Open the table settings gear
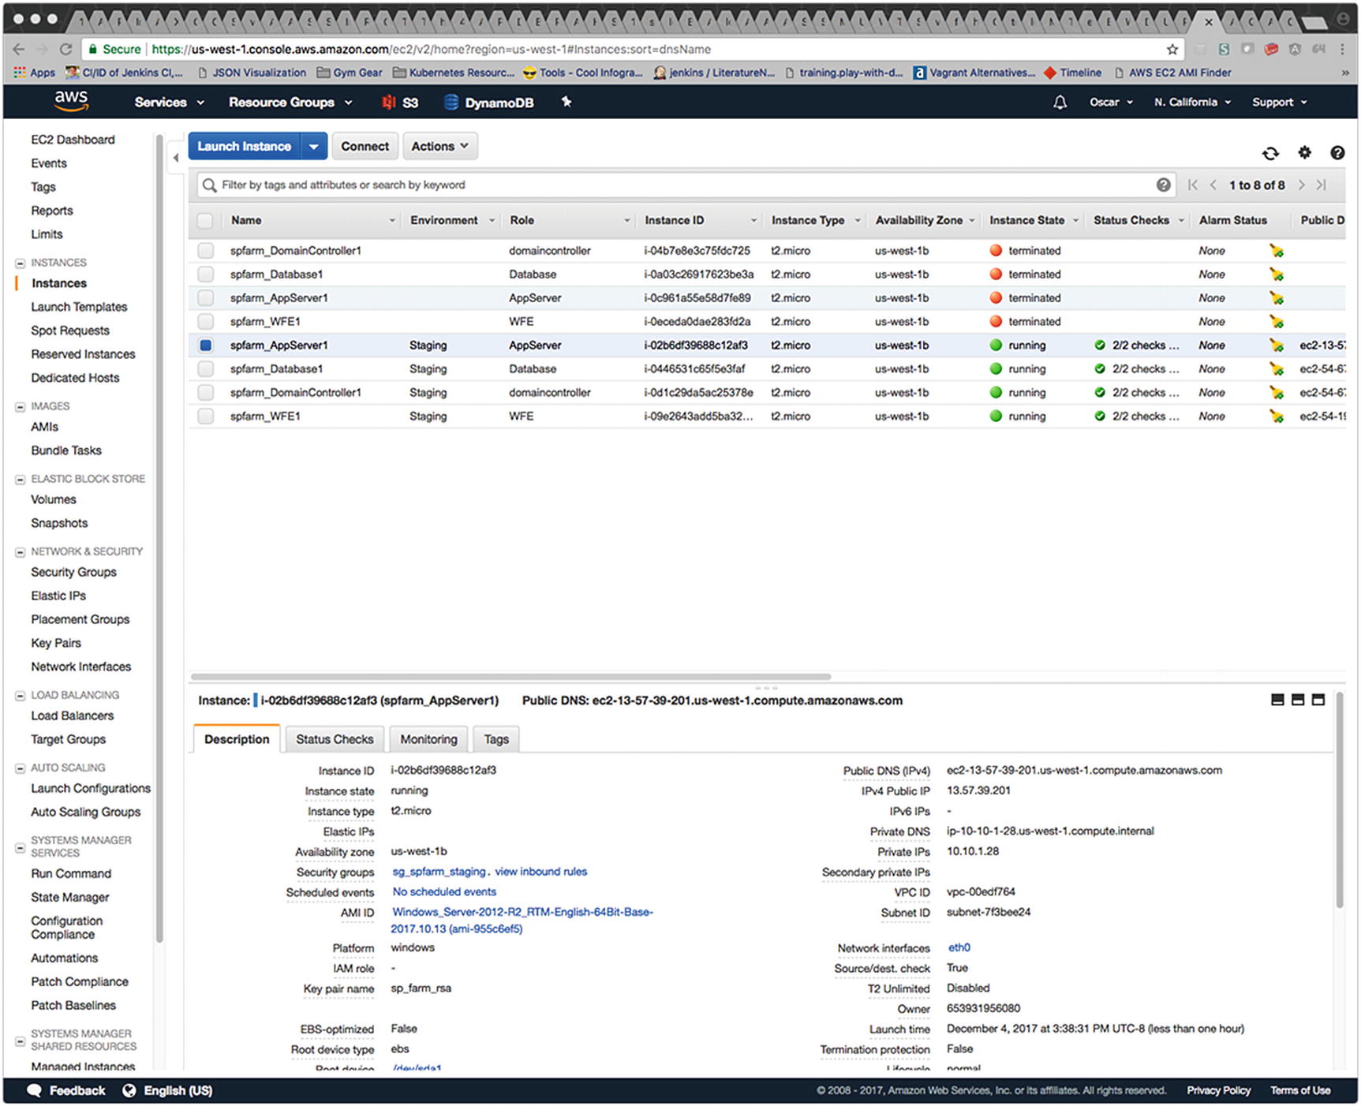Screen dimensions: 1361x1106 [x=1304, y=152]
